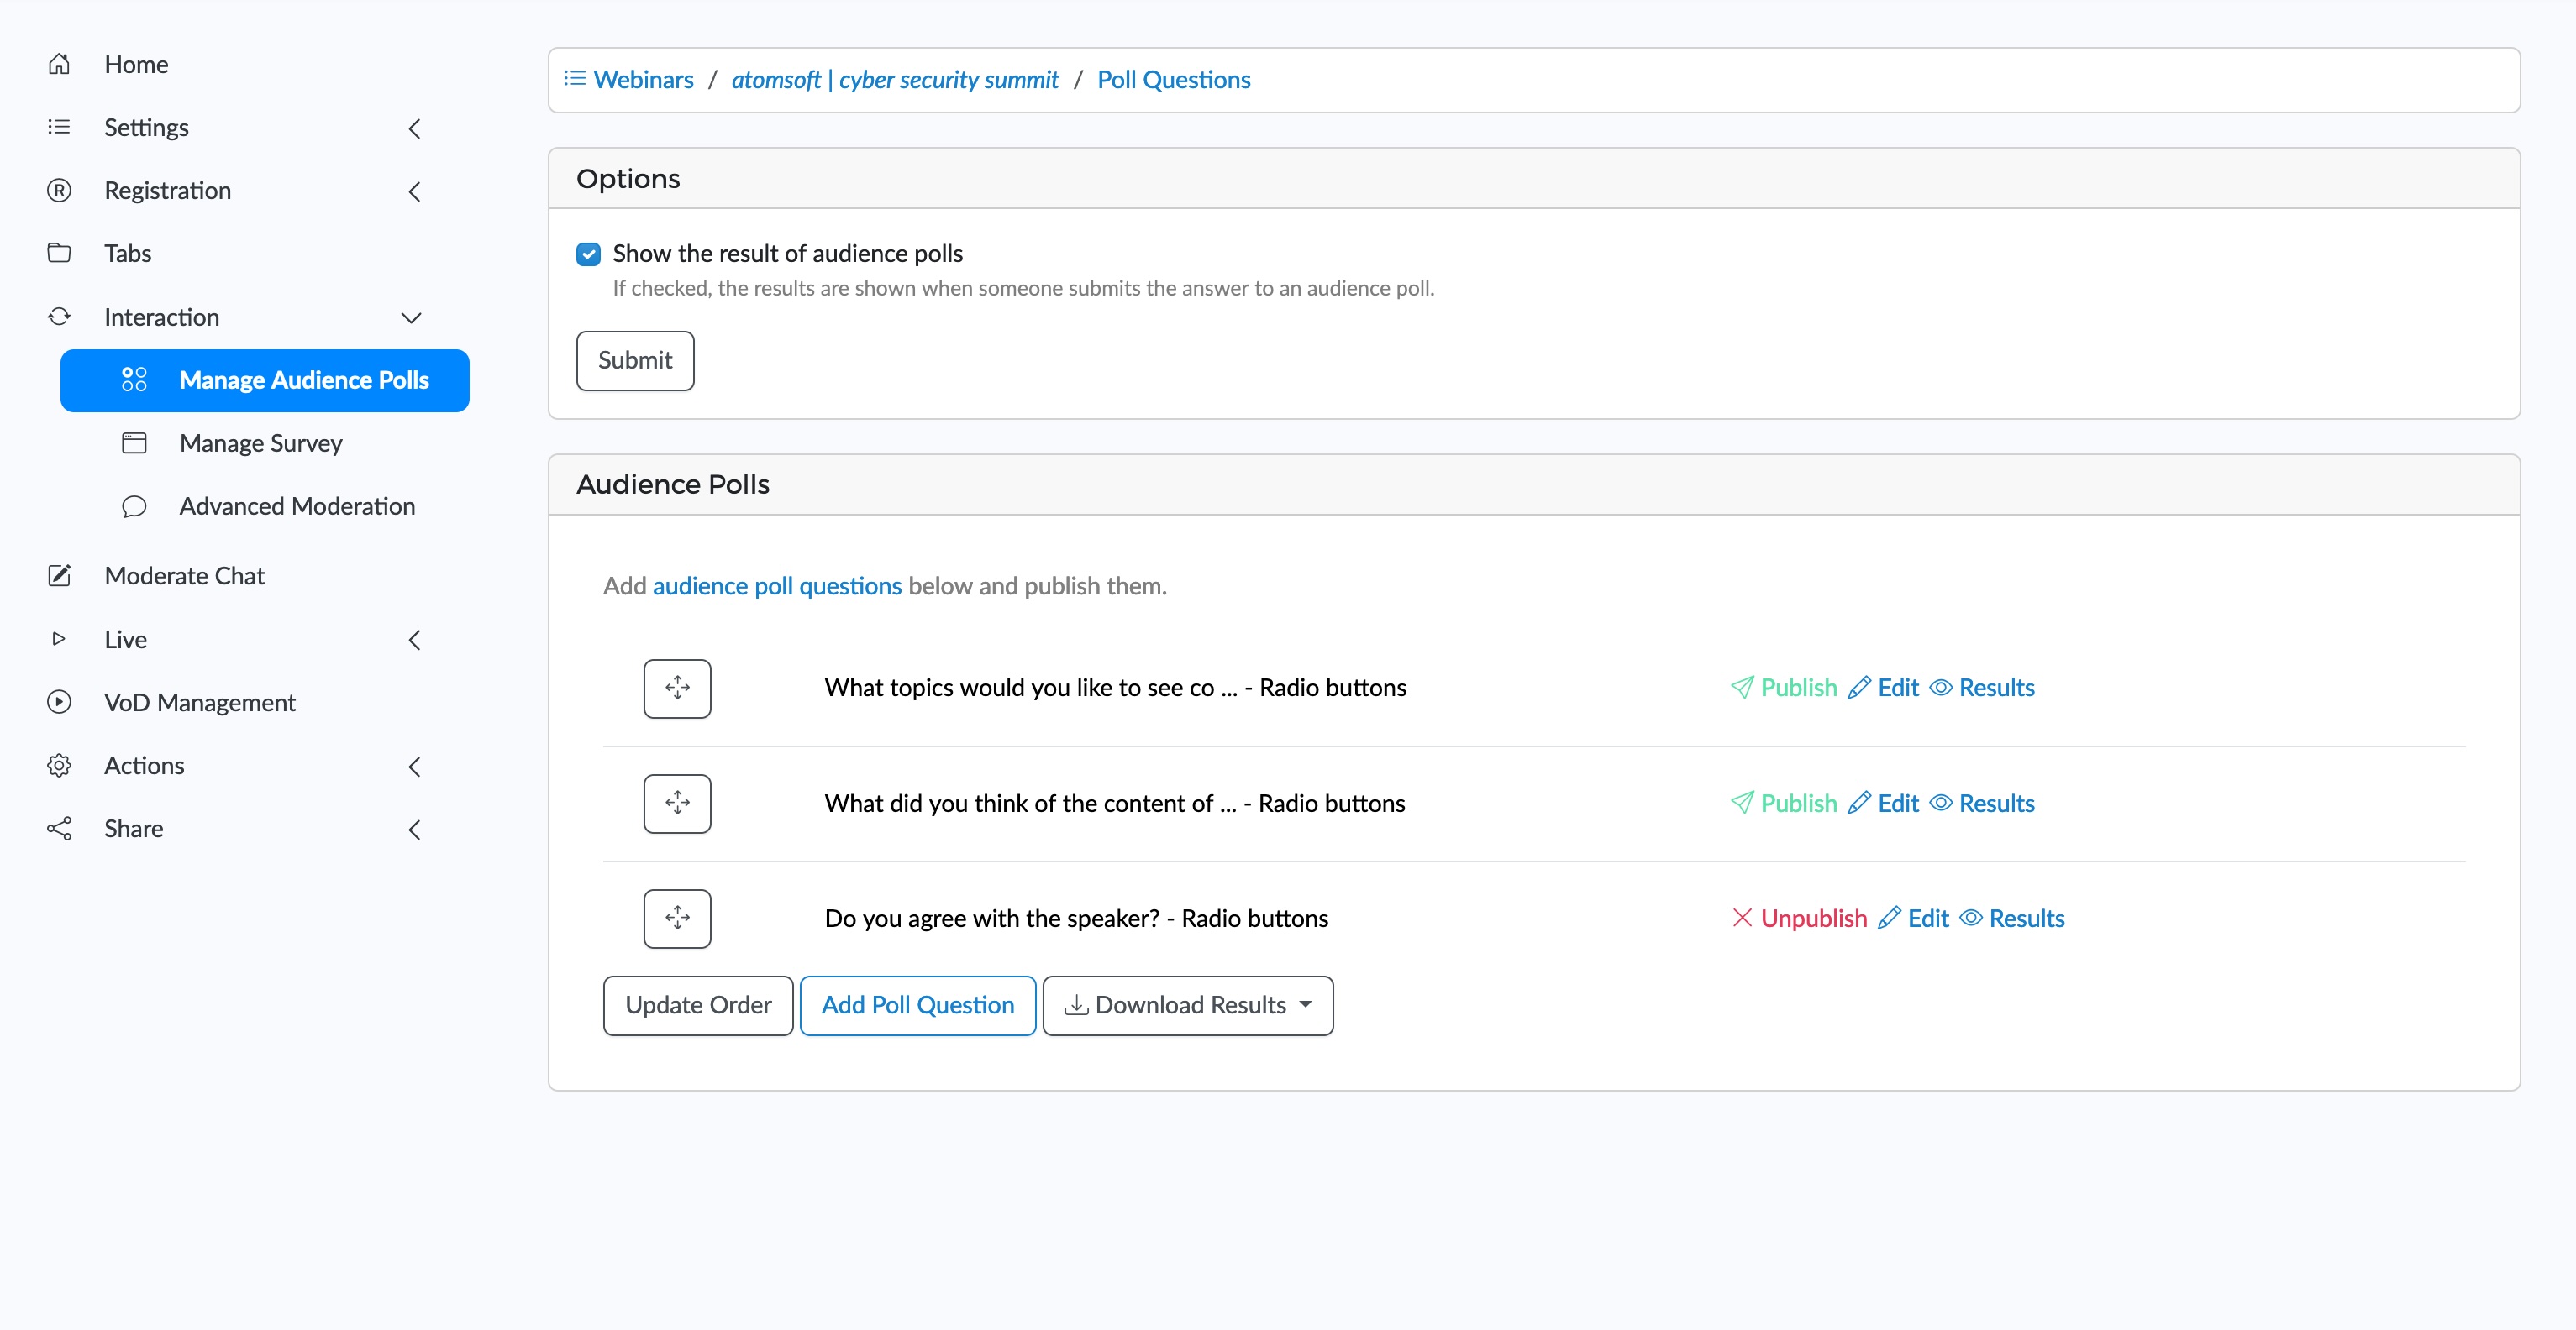Screen dimensions: 2576x1330
Task: Open the Webinars breadcrumb link
Action: [x=643, y=79]
